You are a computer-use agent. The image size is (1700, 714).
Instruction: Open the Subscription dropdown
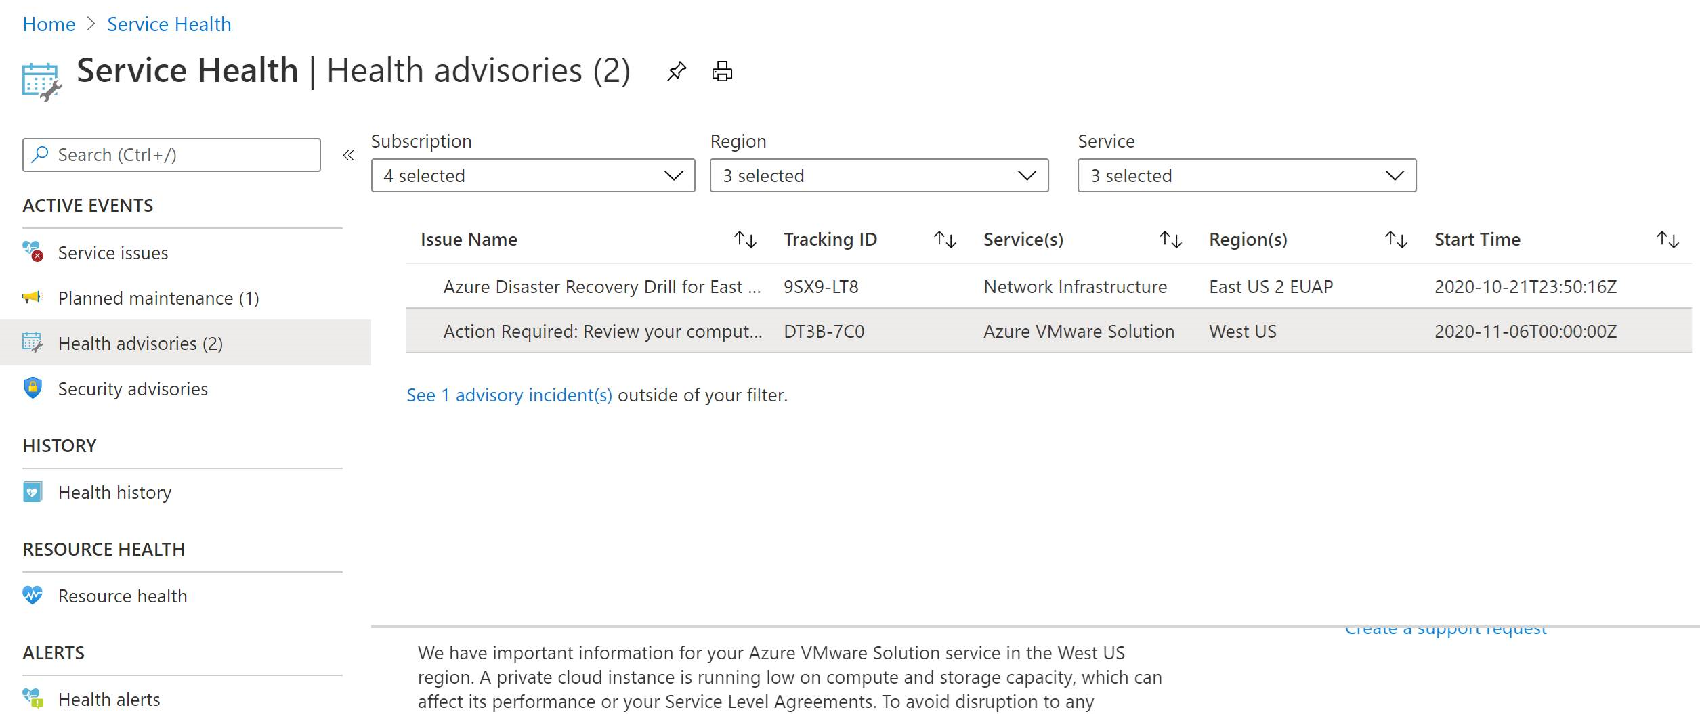pos(533,176)
